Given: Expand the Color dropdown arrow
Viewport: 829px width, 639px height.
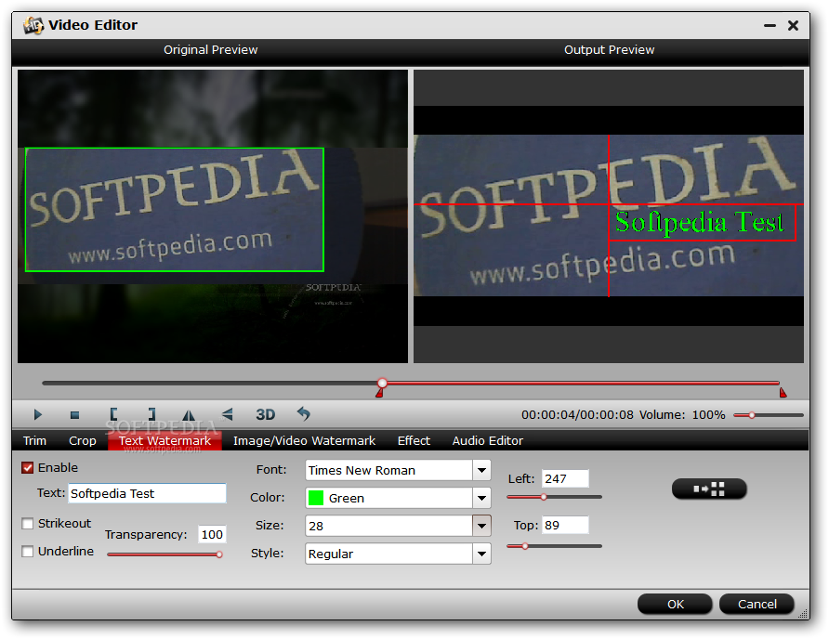Looking at the screenshot, I should [481, 498].
